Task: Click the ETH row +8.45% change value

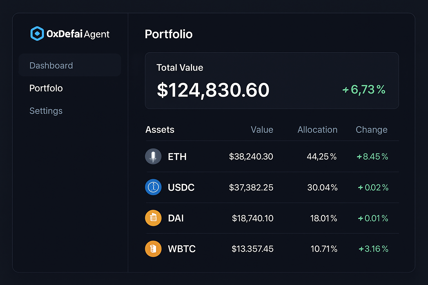Action: (372, 156)
